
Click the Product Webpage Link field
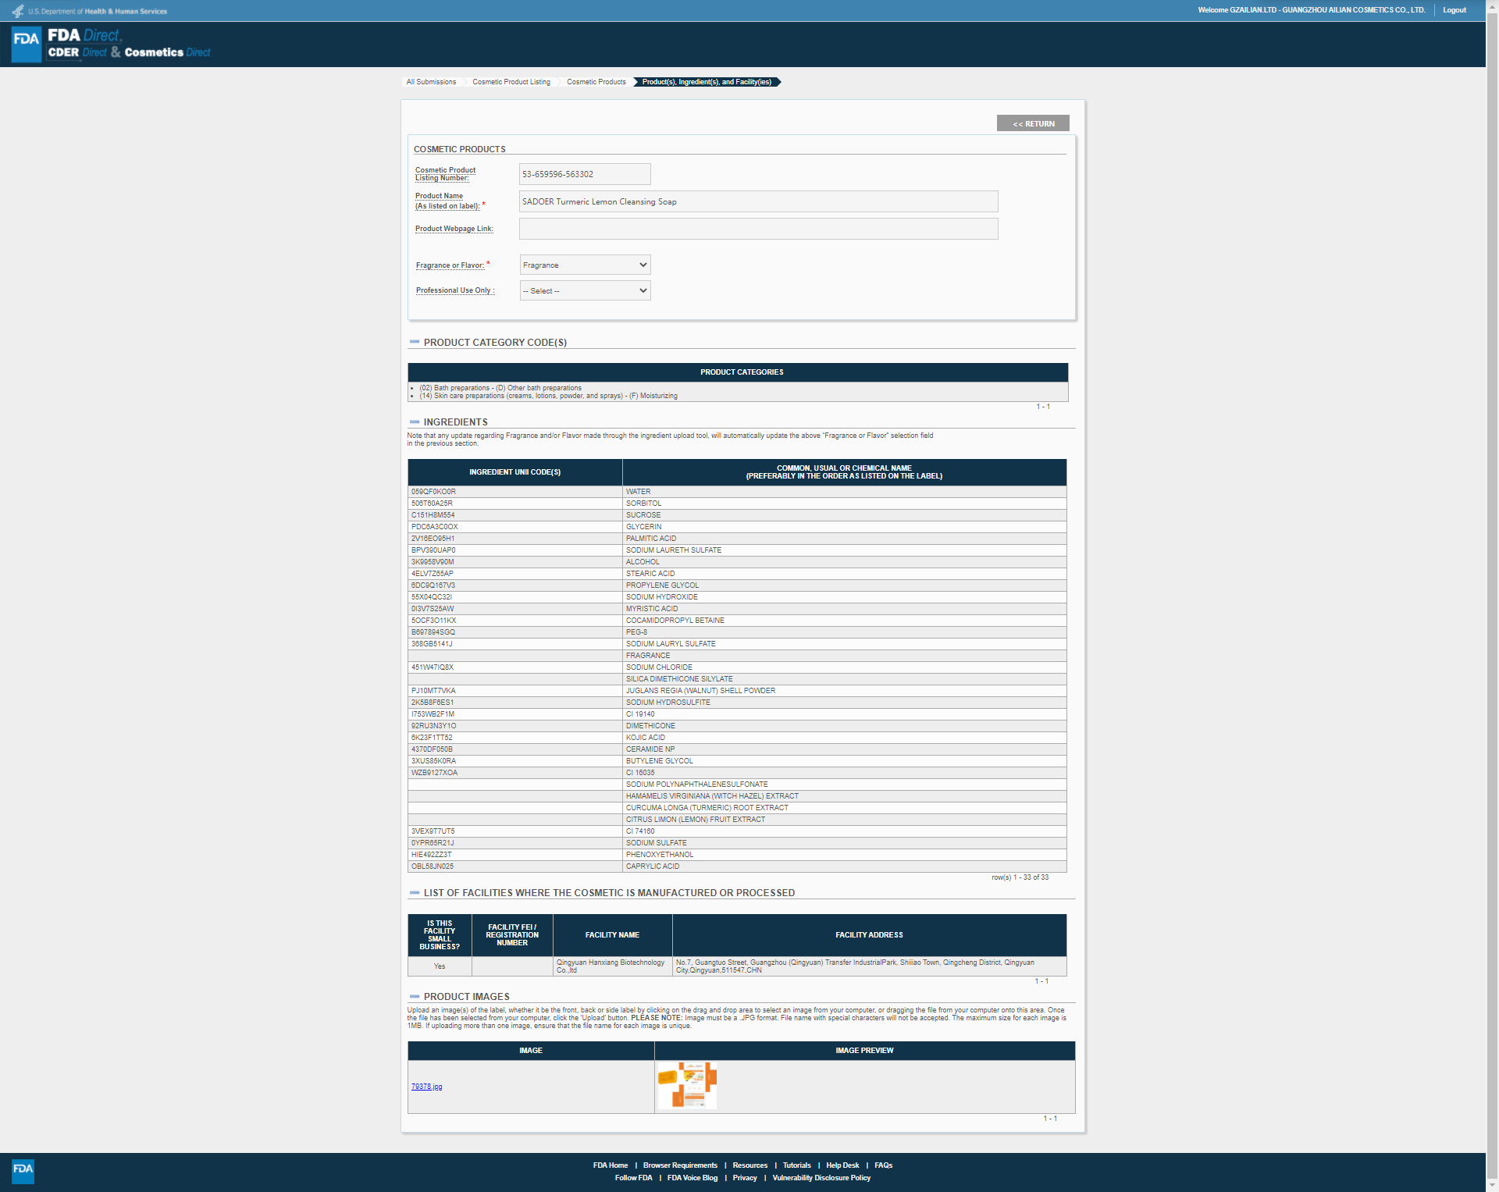click(x=758, y=229)
